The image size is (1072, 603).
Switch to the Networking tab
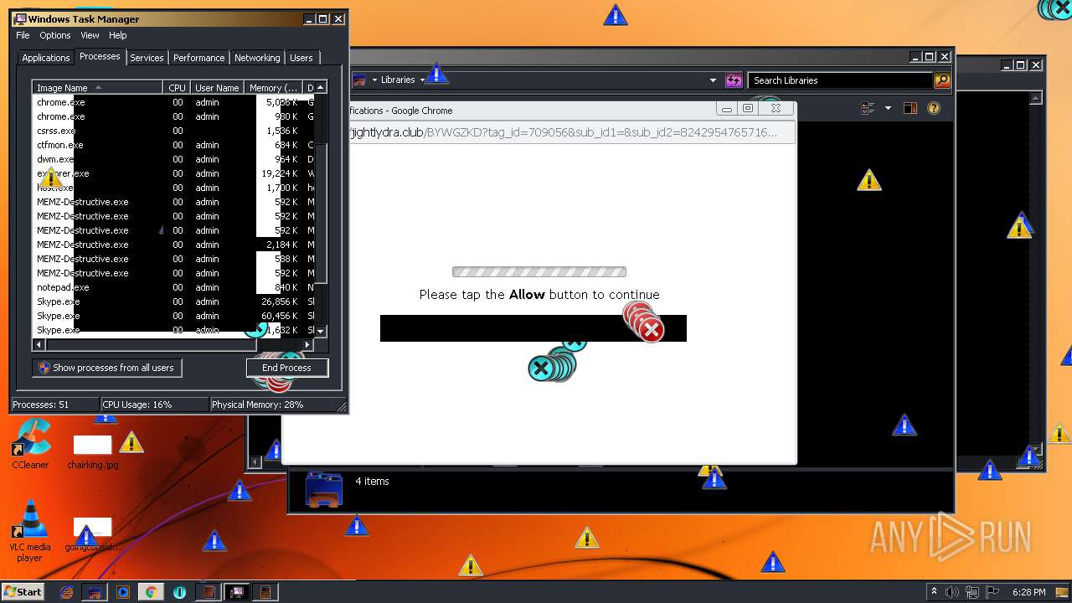coord(257,58)
